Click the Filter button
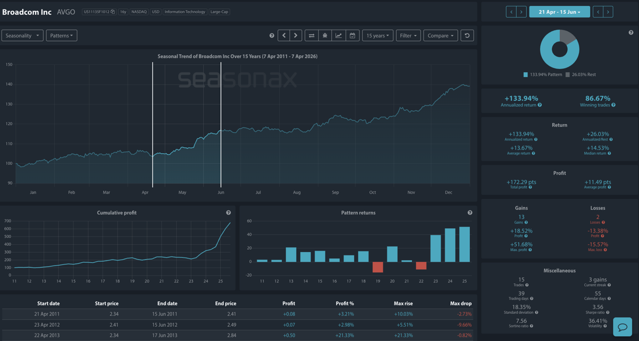Image resolution: width=639 pixels, height=341 pixels. [x=408, y=36]
